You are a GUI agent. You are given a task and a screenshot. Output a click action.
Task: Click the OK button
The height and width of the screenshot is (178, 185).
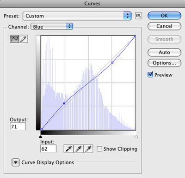coord(164,16)
